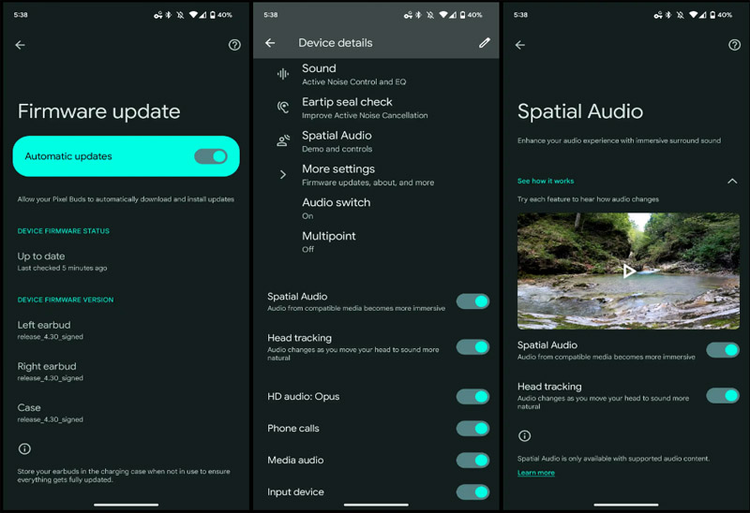
Task: Tap the Case firmware version entry
Action: pos(51,413)
